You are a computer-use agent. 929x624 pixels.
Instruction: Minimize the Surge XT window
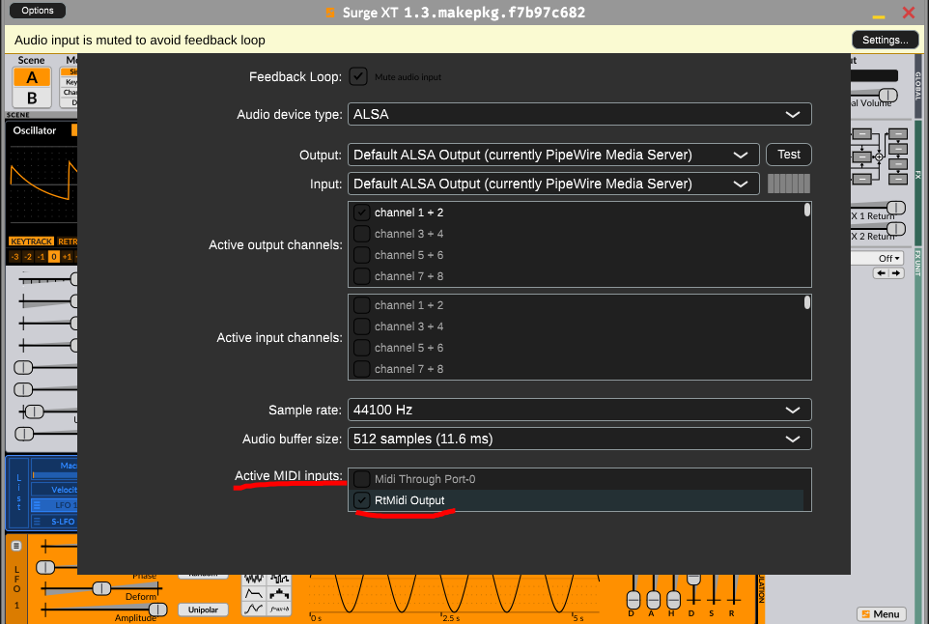879,16
